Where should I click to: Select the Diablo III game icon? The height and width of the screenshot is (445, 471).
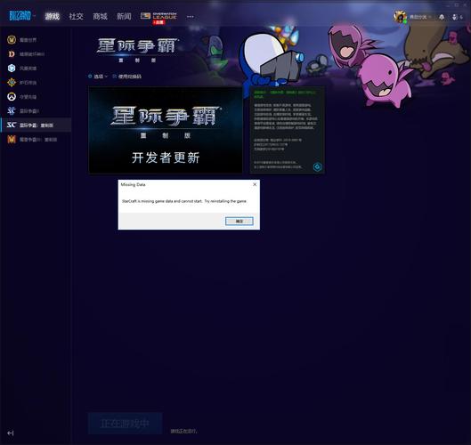[x=12, y=54]
